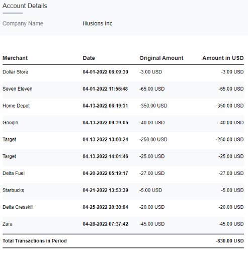Select the Google merchant row

click(x=123, y=123)
